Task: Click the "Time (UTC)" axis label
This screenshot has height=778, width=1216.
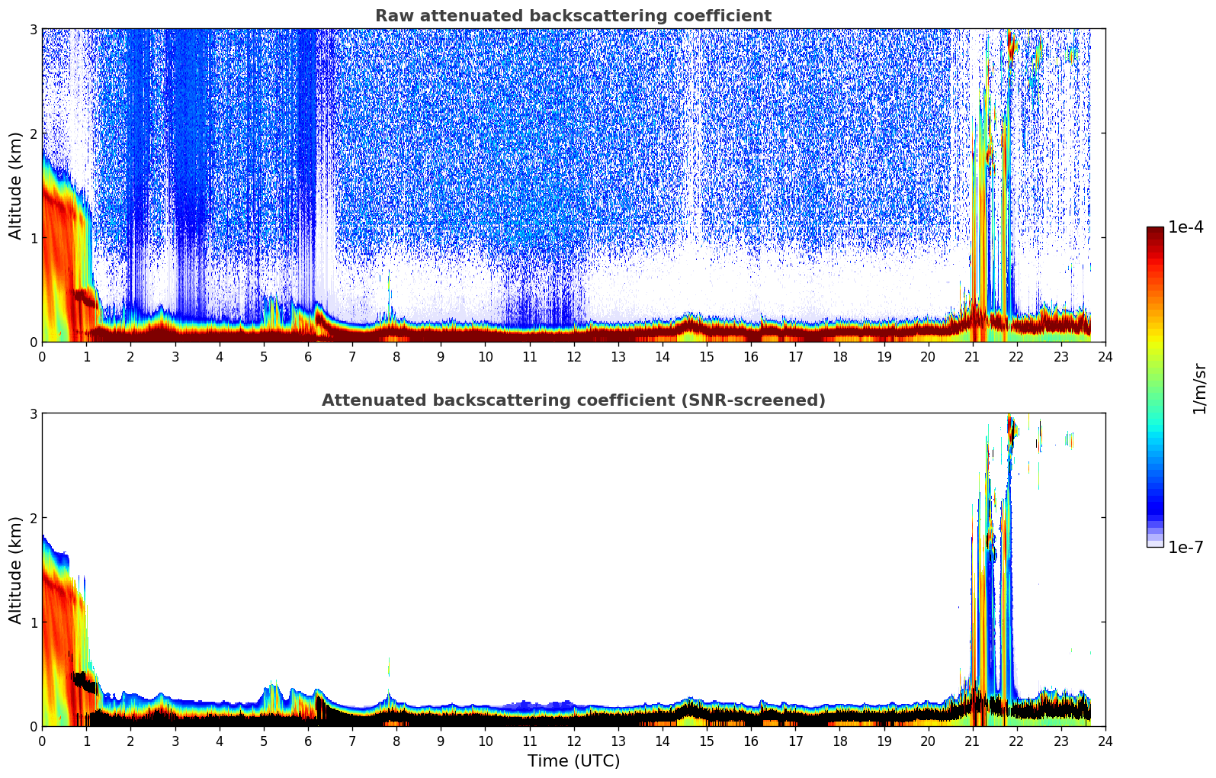Action: pos(573,761)
